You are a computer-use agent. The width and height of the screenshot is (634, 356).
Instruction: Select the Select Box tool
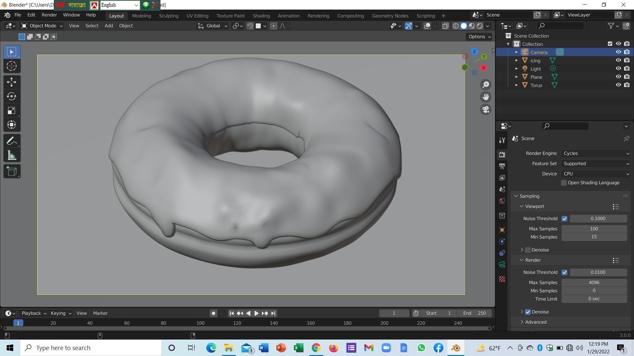12,52
